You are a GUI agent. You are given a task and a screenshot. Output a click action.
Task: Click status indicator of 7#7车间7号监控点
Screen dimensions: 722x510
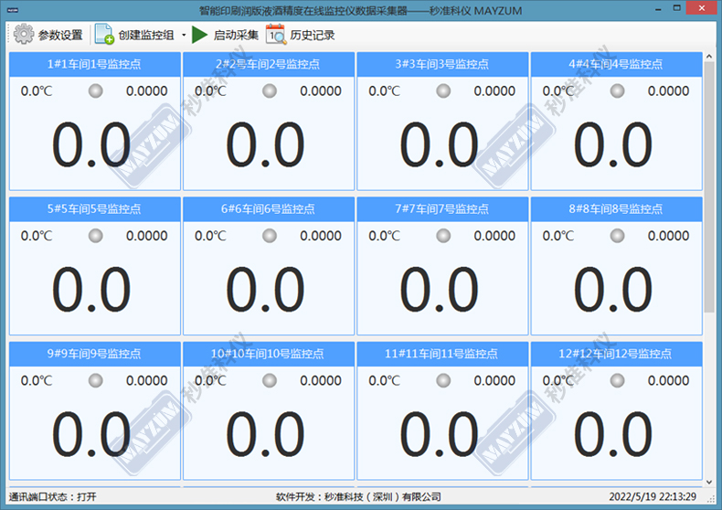point(443,236)
